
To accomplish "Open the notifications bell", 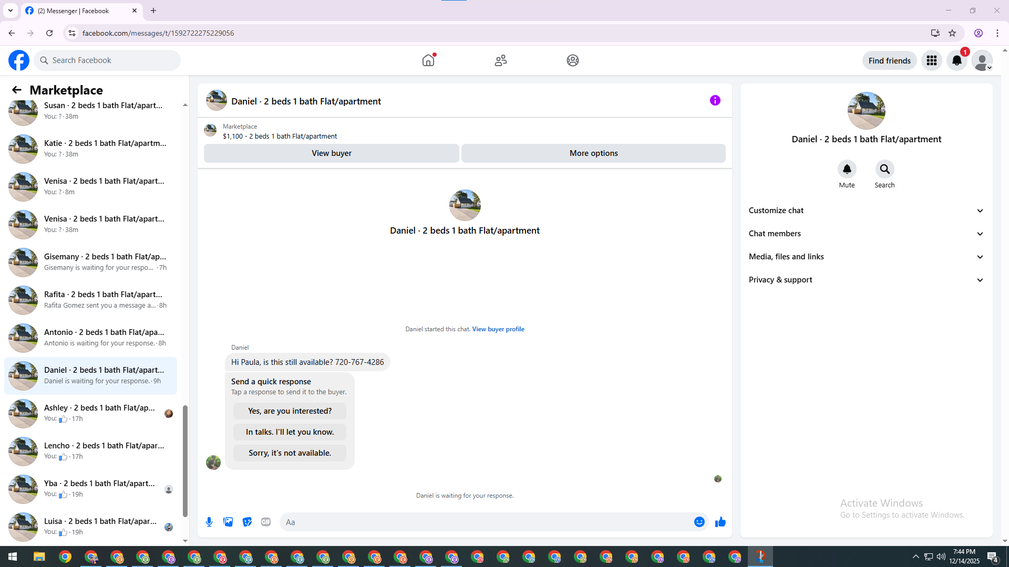I will pyautogui.click(x=956, y=61).
